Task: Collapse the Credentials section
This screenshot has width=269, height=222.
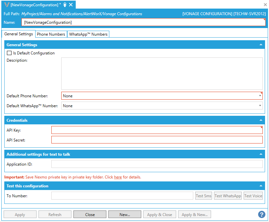Action: pos(261,120)
